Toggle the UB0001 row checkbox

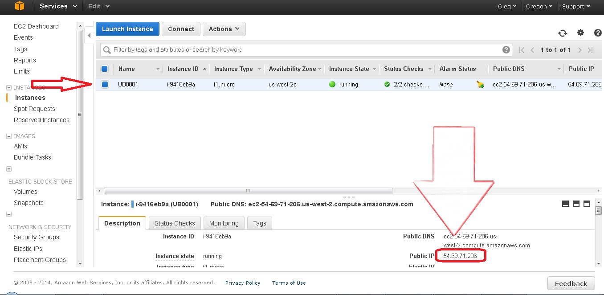pos(105,84)
